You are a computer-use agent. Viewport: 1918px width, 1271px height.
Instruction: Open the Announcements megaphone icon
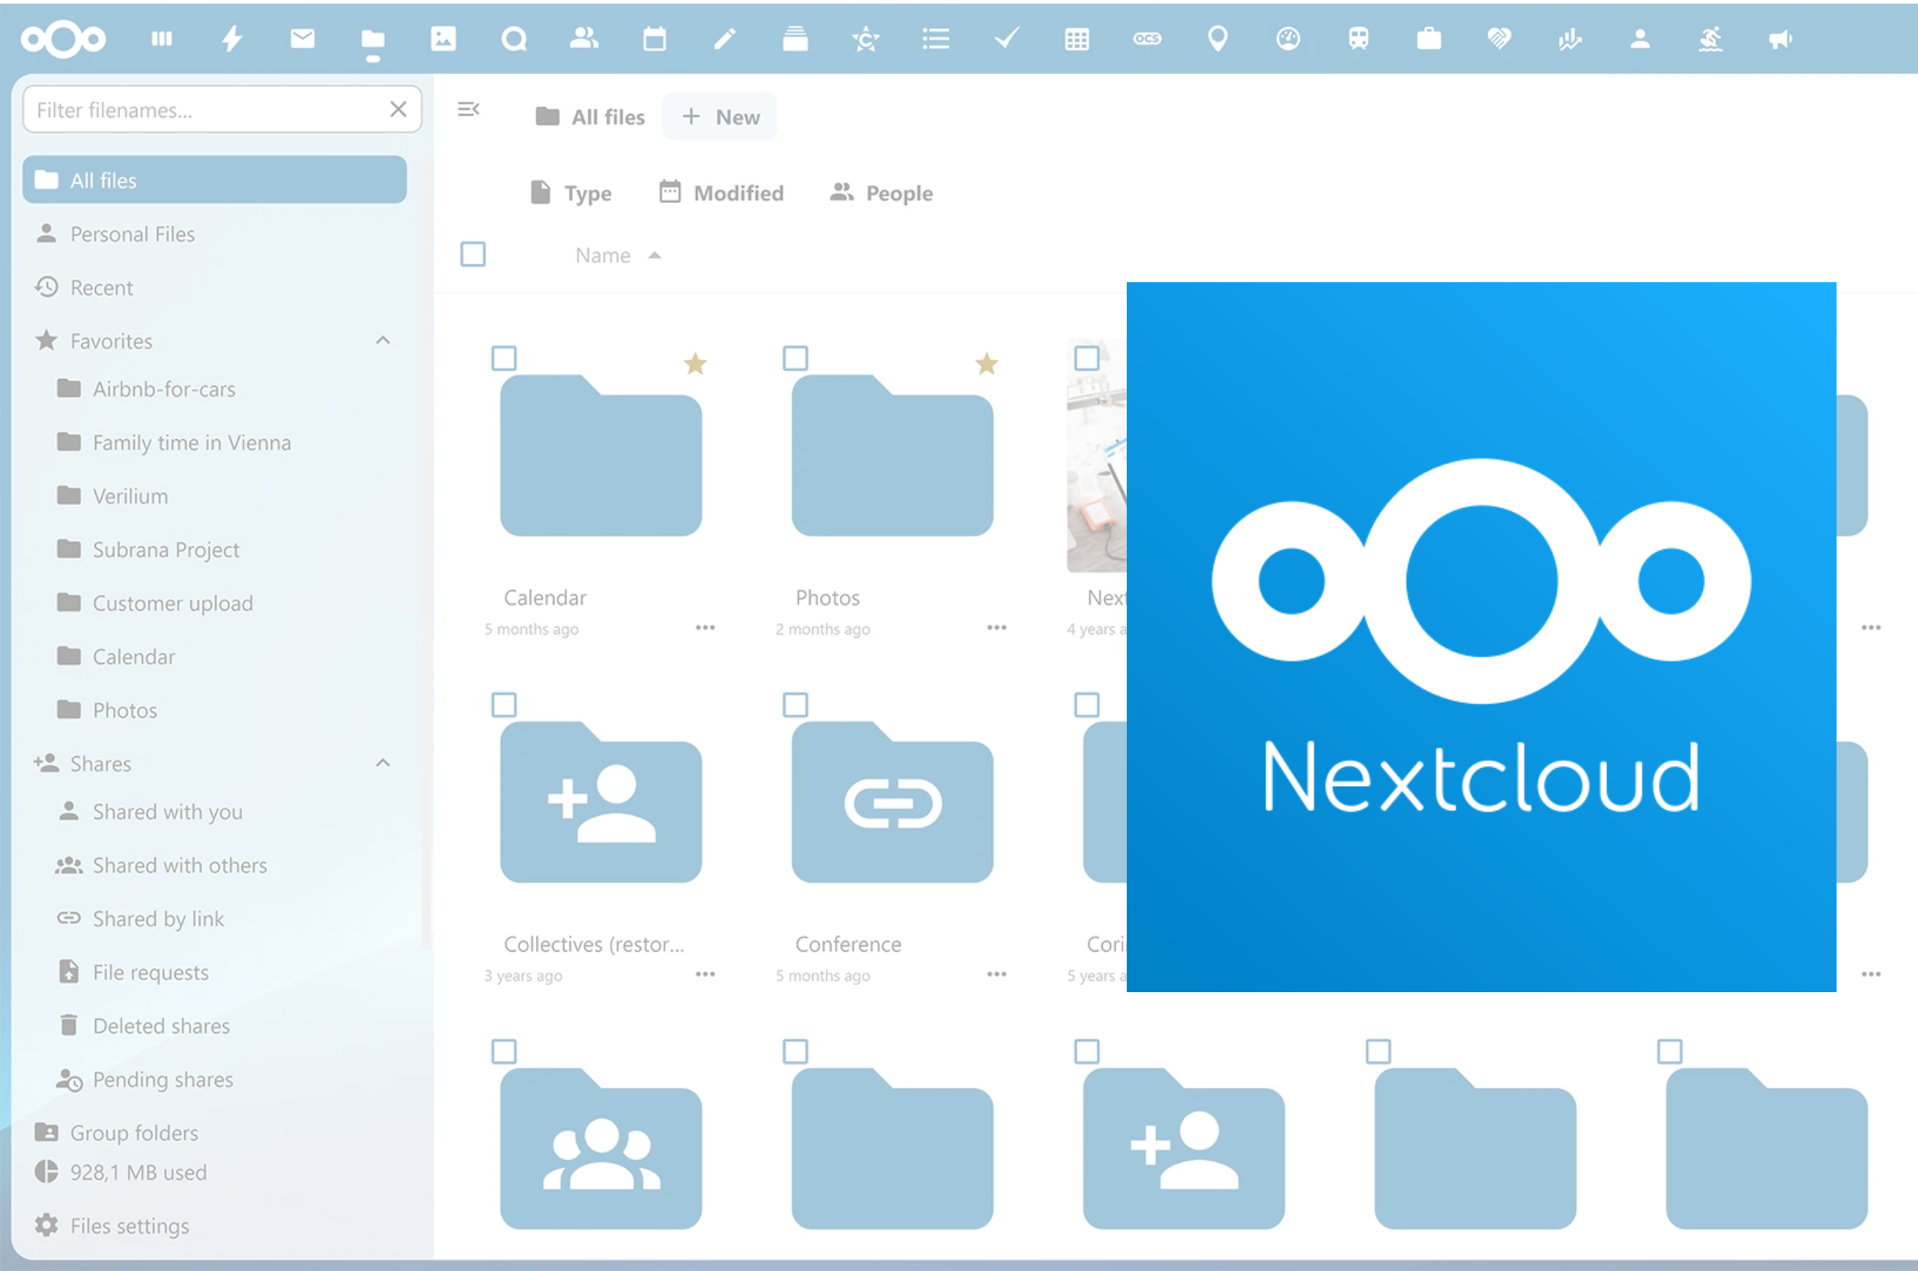point(1779,39)
